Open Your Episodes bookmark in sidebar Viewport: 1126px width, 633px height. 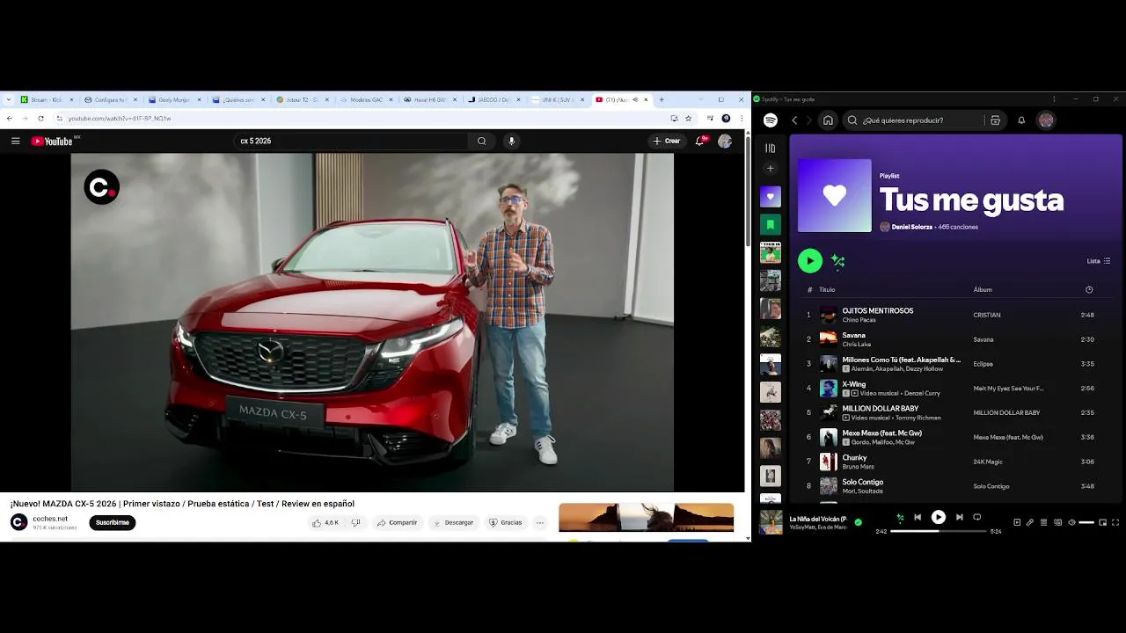(x=771, y=224)
